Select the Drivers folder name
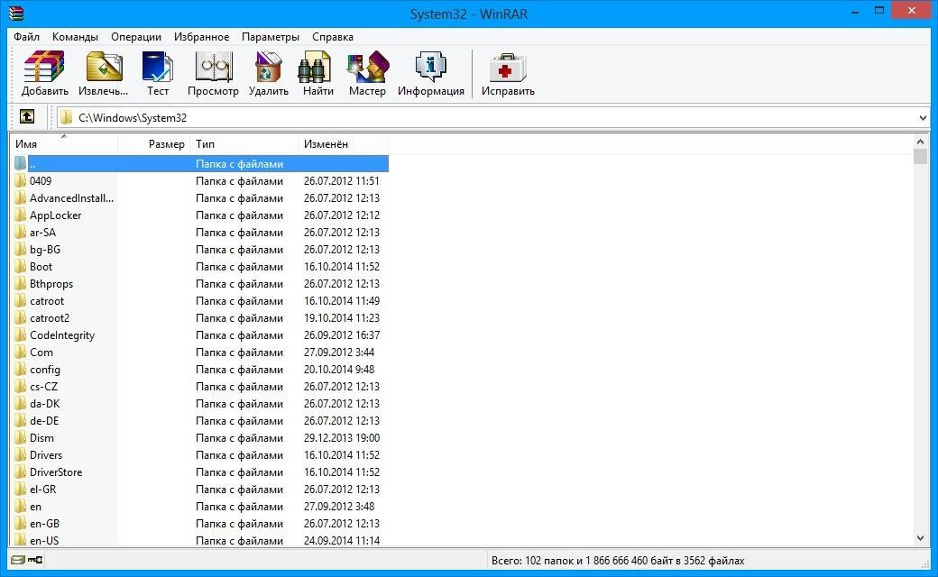The image size is (938, 577). tap(46, 455)
